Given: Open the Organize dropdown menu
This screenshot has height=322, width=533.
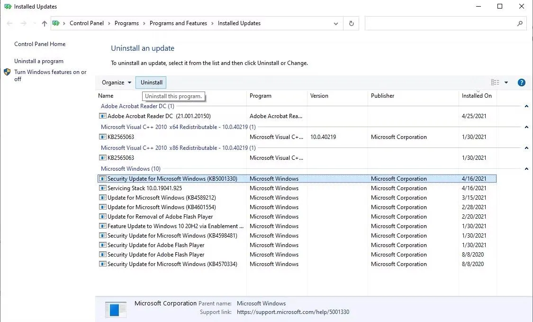Looking at the screenshot, I should [x=117, y=83].
